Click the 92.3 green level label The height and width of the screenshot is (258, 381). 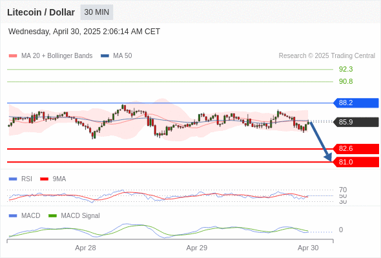point(345,70)
